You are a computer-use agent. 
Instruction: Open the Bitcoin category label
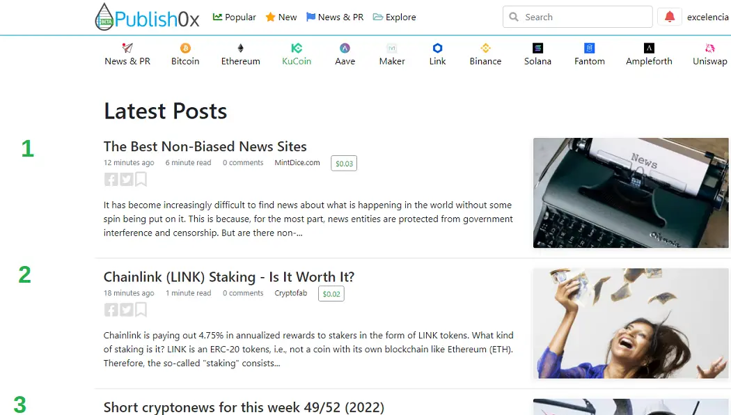coord(185,61)
